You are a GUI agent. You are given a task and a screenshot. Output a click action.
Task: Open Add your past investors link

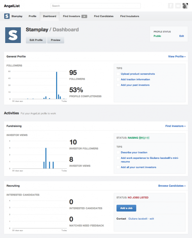tap(135, 85)
